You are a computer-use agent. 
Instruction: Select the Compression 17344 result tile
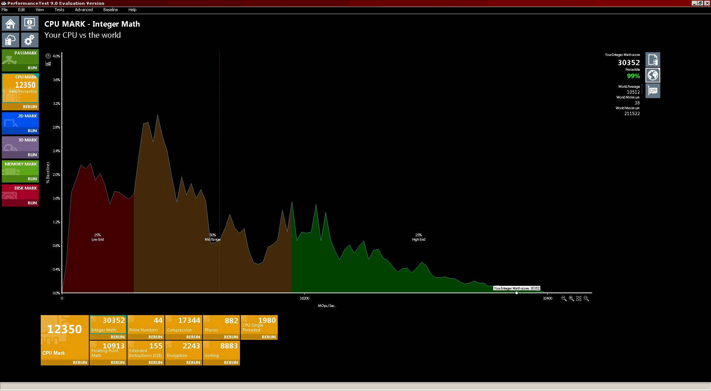[184, 325]
